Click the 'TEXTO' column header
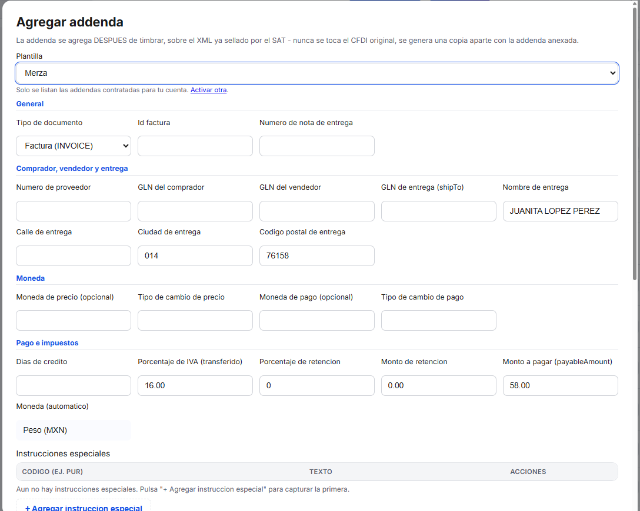 pyautogui.click(x=321, y=472)
